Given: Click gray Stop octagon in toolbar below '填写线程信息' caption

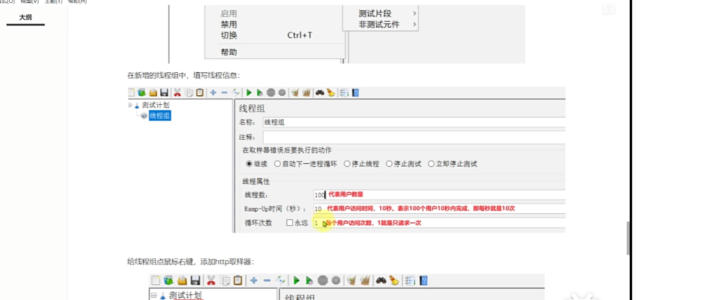Looking at the screenshot, I should [271, 93].
